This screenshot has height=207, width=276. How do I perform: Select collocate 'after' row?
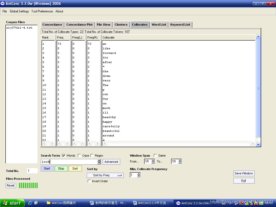coord(107,62)
